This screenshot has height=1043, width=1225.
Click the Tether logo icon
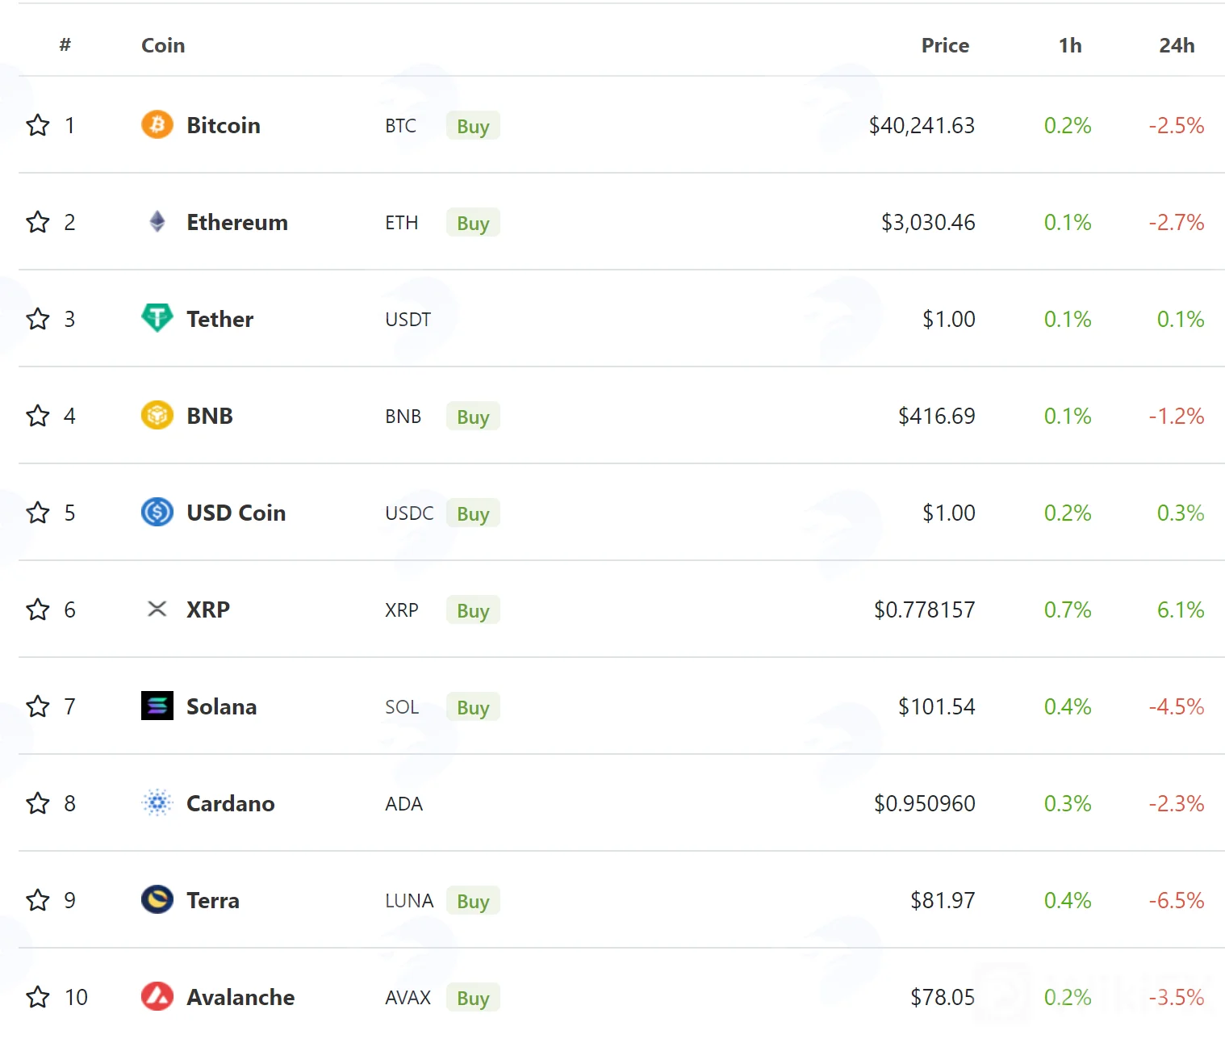157,318
